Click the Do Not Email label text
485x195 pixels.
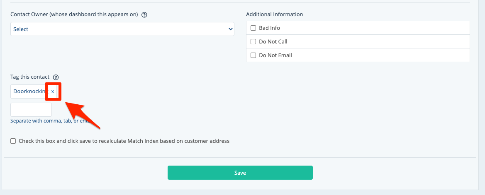pos(275,55)
